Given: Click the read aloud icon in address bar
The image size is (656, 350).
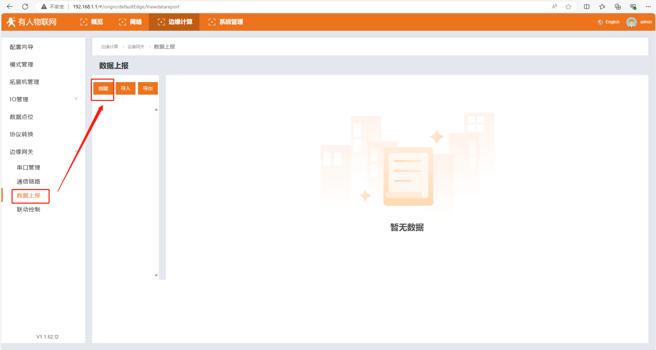Looking at the screenshot, I should 554,7.
